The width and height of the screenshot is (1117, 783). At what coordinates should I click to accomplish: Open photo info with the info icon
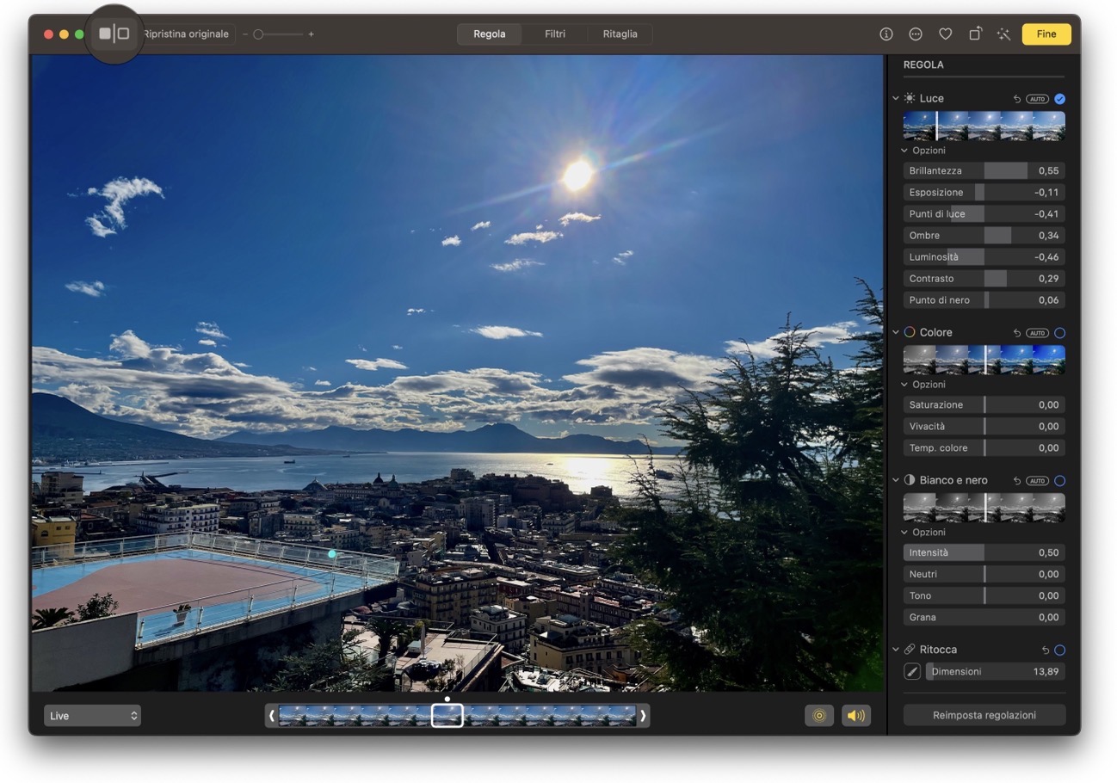click(885, 34)
